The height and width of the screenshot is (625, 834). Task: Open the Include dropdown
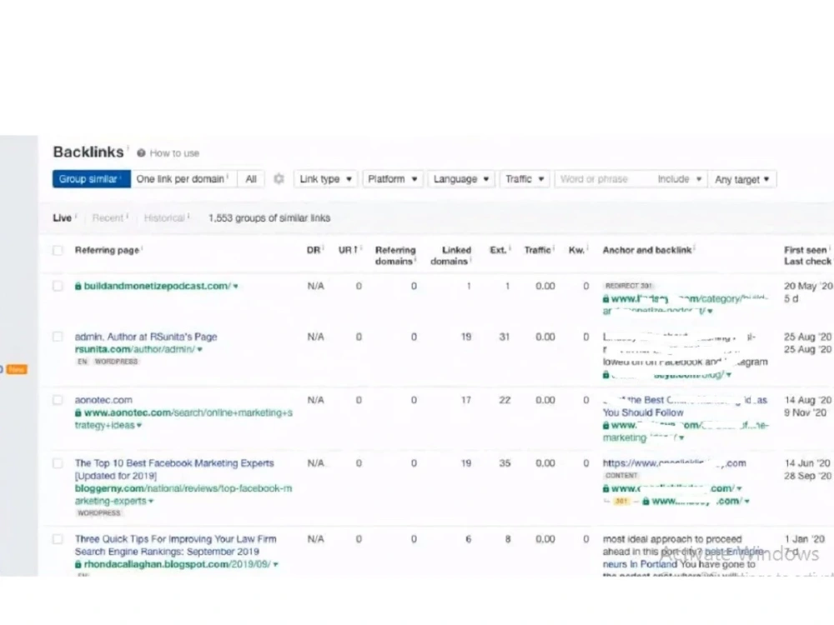pos(680,179)
